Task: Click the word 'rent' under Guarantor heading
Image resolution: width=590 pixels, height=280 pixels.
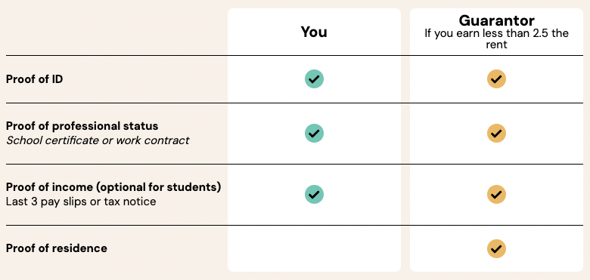Action: coord(497,45)
